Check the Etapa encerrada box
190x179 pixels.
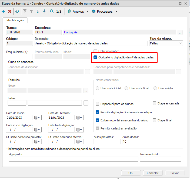(x=155, y=103)
